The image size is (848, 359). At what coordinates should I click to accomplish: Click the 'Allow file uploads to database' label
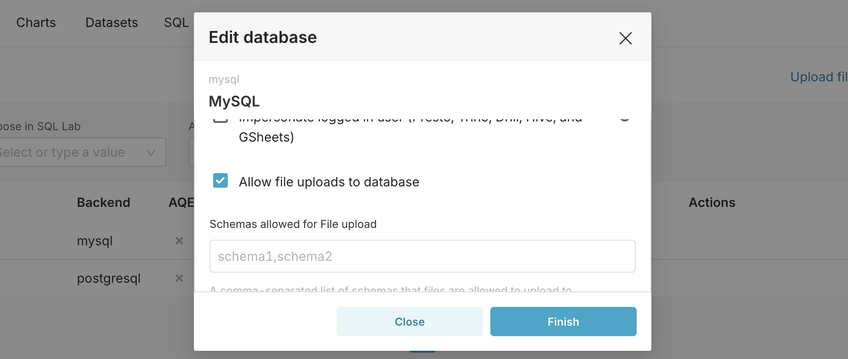(x=329, y=182)
